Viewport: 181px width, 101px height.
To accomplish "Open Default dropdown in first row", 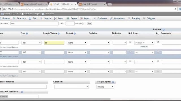I will pos(77,43).
